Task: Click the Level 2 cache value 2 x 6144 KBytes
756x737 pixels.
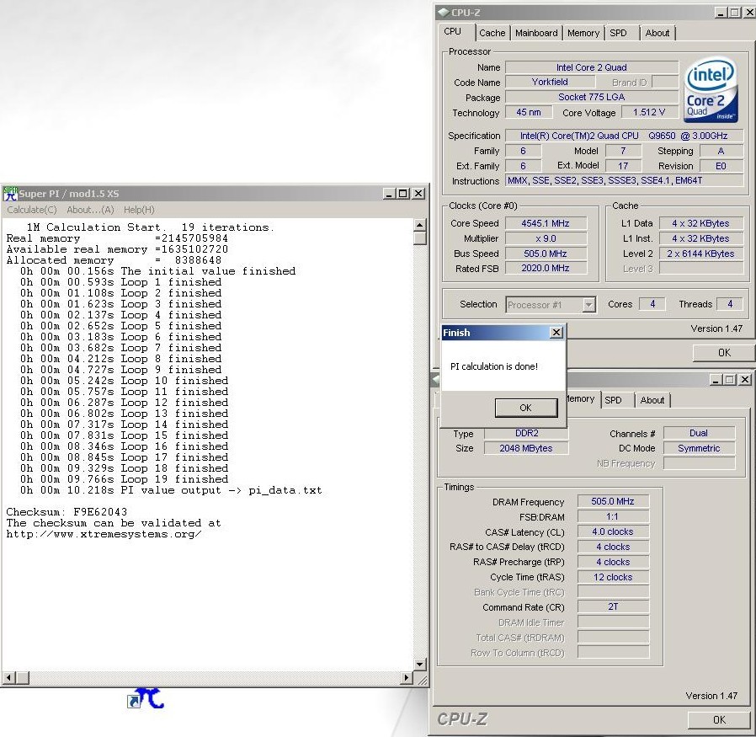Action: point(700,254)
